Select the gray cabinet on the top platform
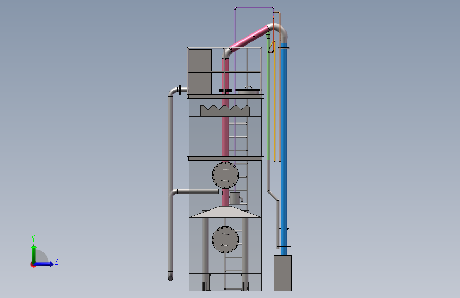This screenshot has height=298, width=460. click(x=200, y=72)
